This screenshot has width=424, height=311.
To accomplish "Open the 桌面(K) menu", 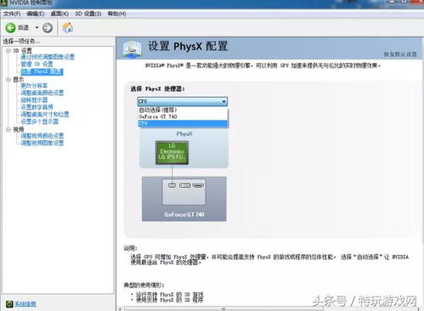I will (59, 14).
